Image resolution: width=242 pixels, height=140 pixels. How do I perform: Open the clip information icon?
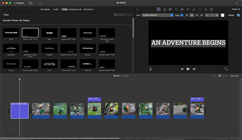pos(211,9)
